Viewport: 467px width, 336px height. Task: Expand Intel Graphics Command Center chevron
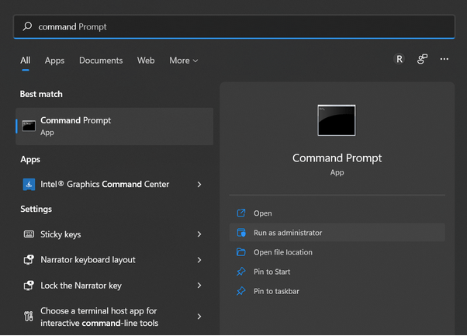[x=199, y=185]
